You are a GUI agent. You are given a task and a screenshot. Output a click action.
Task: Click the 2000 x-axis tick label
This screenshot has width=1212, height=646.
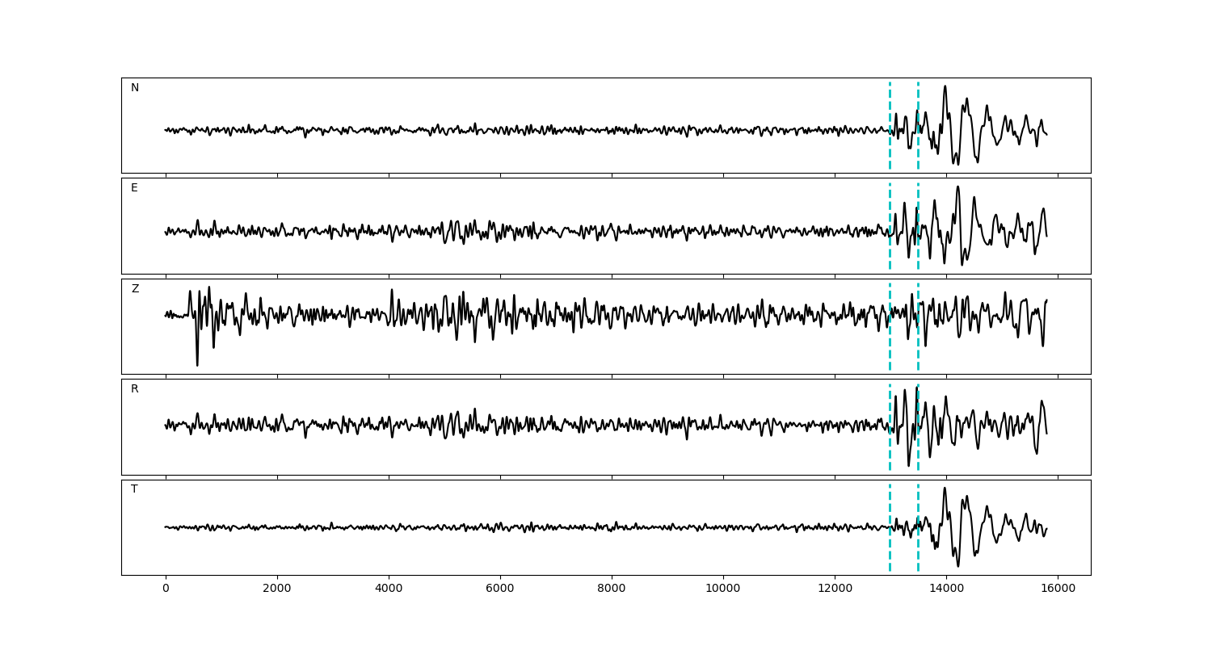277,589
